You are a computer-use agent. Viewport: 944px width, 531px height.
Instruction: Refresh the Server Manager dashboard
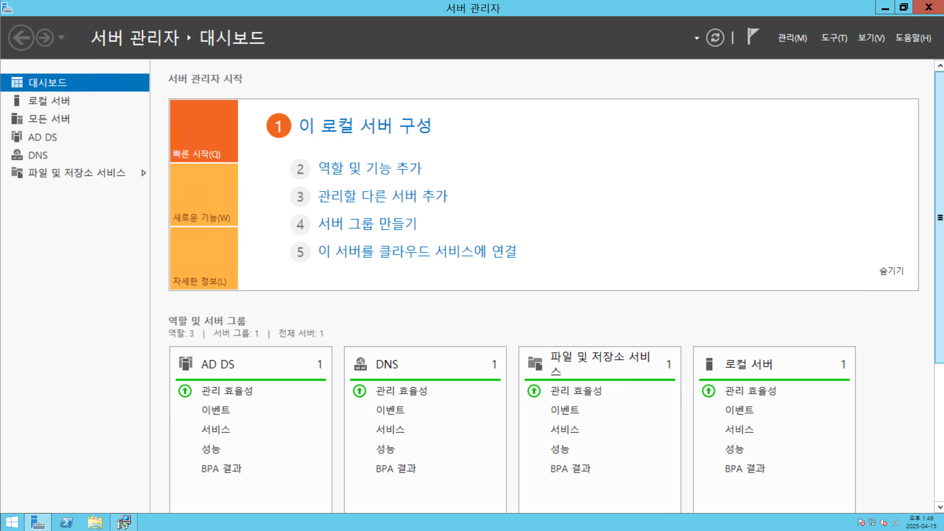tap(715, 37)
